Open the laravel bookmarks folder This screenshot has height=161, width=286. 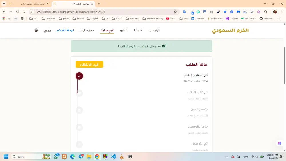(78, 19)
